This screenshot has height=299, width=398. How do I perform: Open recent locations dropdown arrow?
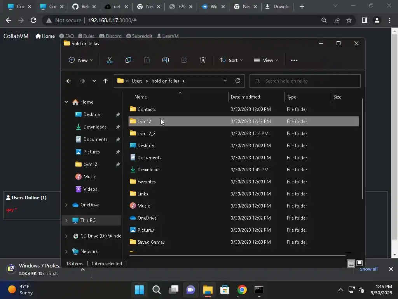point(94,81)
